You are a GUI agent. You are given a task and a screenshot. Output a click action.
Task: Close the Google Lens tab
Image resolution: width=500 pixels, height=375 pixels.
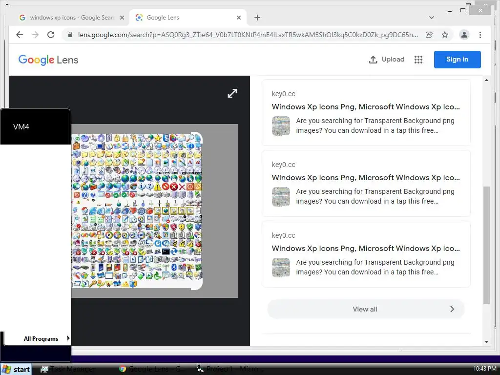coord(238,18)
